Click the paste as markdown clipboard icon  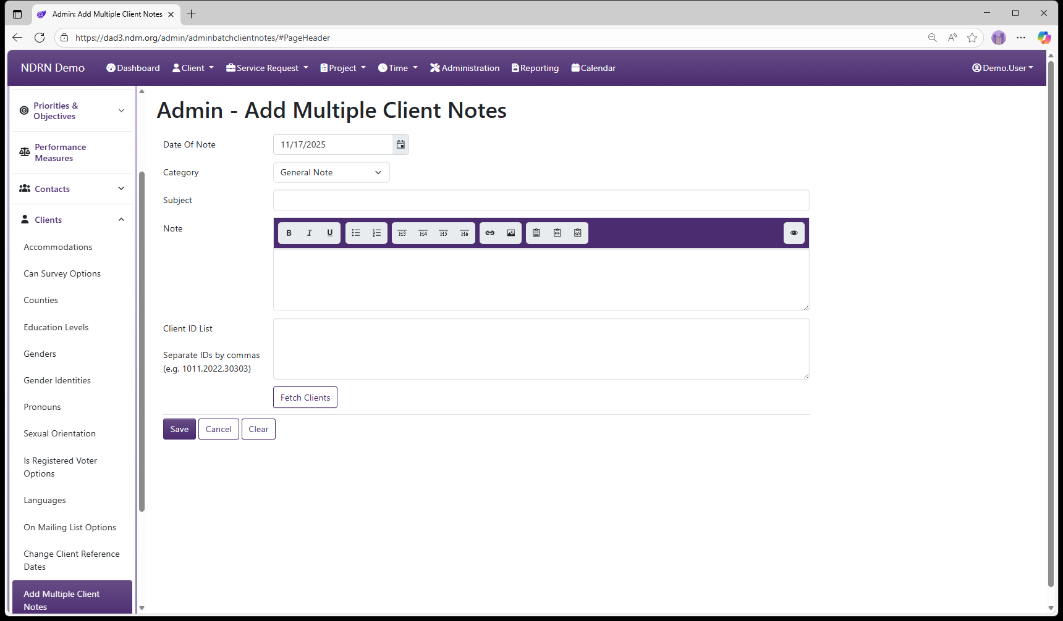(557, 233)
